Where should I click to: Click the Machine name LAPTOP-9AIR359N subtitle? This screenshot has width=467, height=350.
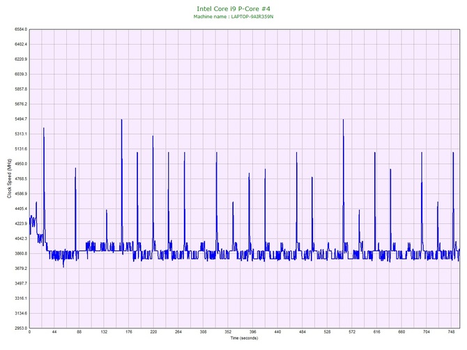233,17
